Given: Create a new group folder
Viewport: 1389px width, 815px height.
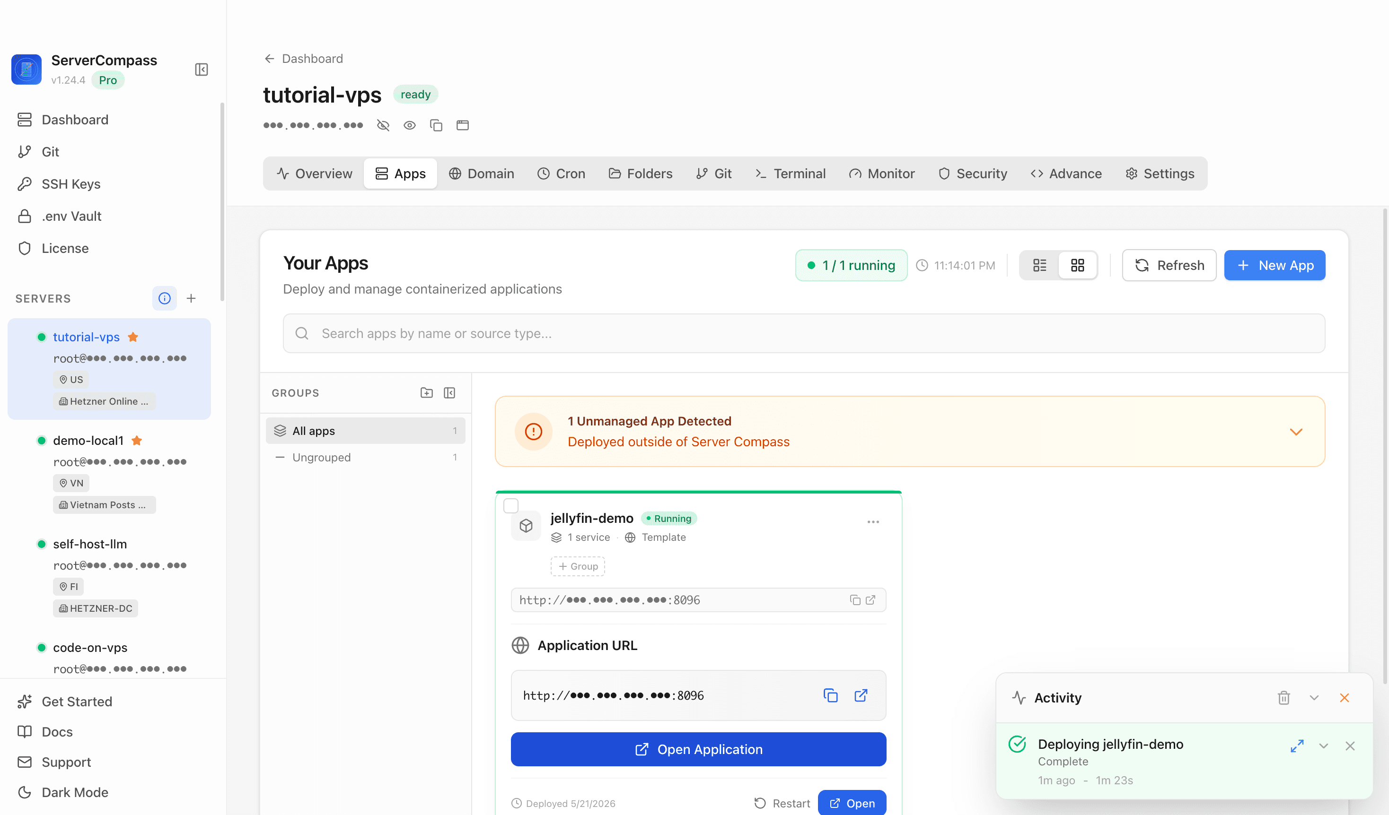Looking at the screenshot, I should tap(427, 393).
